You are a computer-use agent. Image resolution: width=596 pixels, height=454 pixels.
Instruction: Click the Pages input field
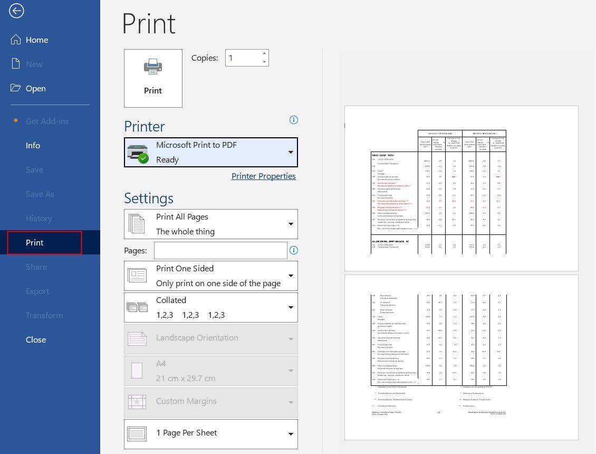220,250
